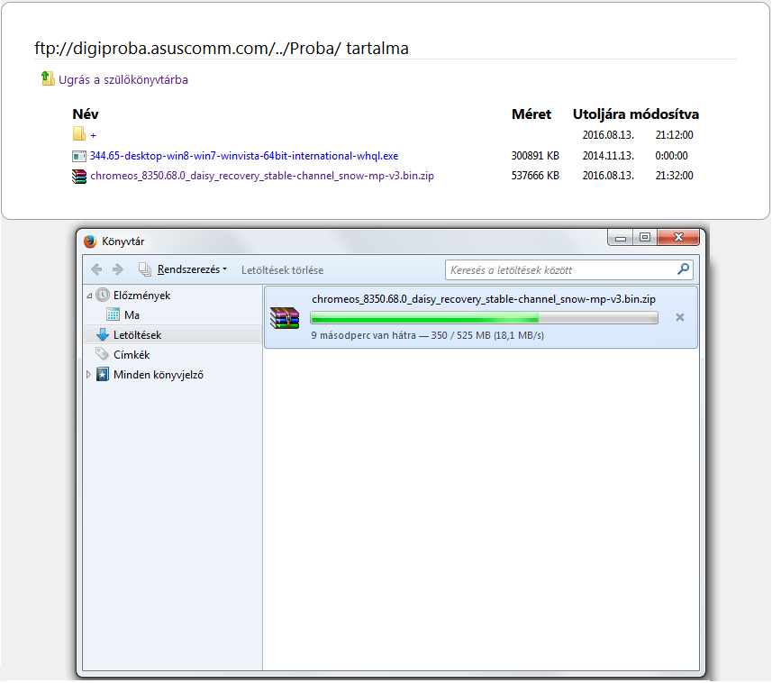Go back in Könyvtár window
The image size is (772, 683).
pos(96,269)
